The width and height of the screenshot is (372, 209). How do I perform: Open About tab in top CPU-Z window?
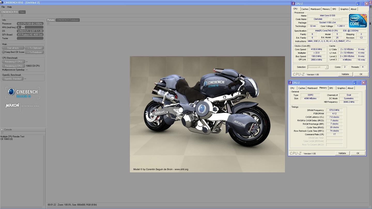[353, 9]
